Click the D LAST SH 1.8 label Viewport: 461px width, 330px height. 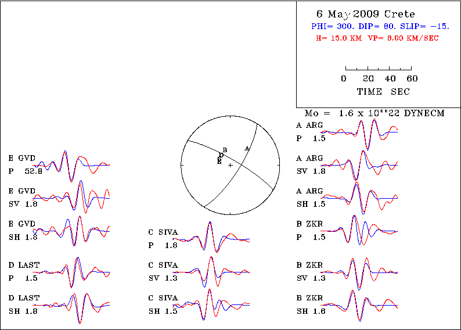point(24,304)
